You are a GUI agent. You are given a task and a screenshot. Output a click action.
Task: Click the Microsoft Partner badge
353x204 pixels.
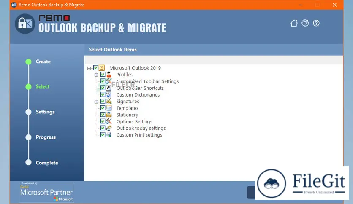(x=46, y=192)
